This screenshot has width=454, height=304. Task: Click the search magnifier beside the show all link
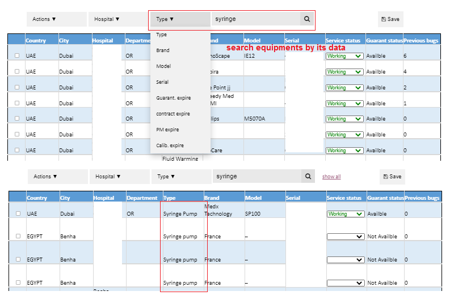[308, 177]
